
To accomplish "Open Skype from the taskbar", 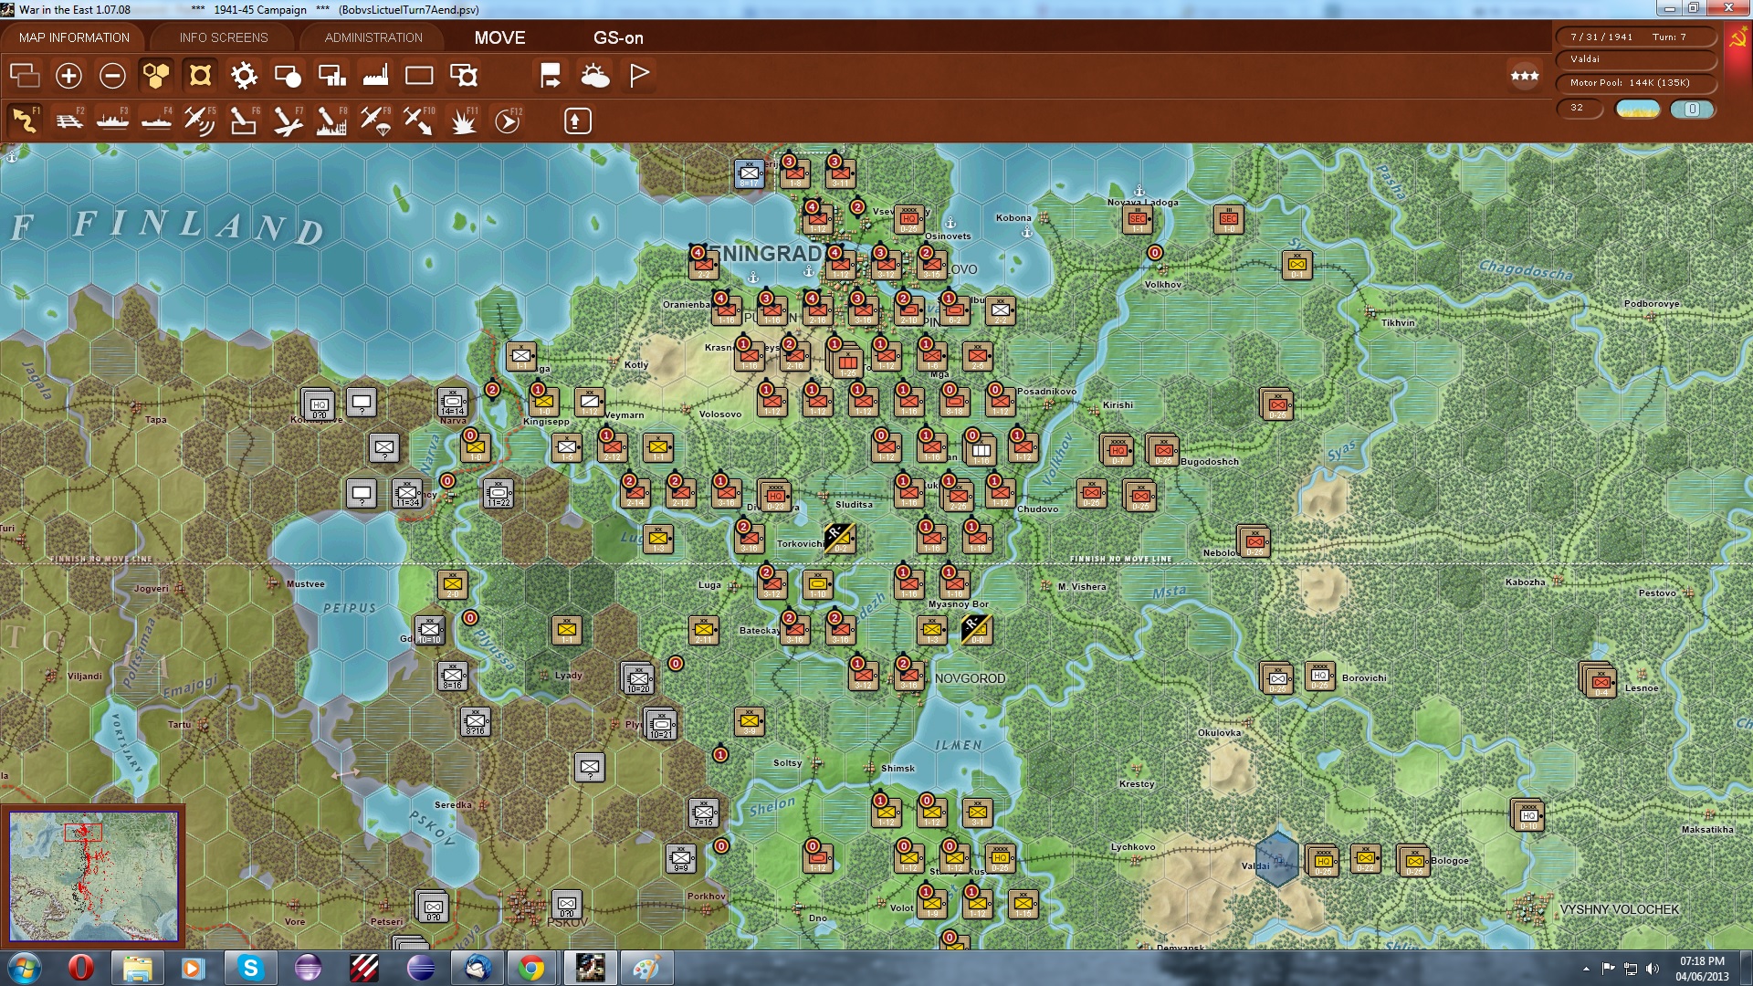I will pyautogui.click(x=250, y=968).
